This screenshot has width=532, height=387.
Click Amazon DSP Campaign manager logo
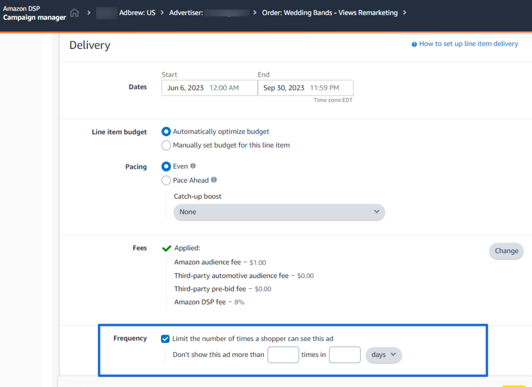(34, 13)
